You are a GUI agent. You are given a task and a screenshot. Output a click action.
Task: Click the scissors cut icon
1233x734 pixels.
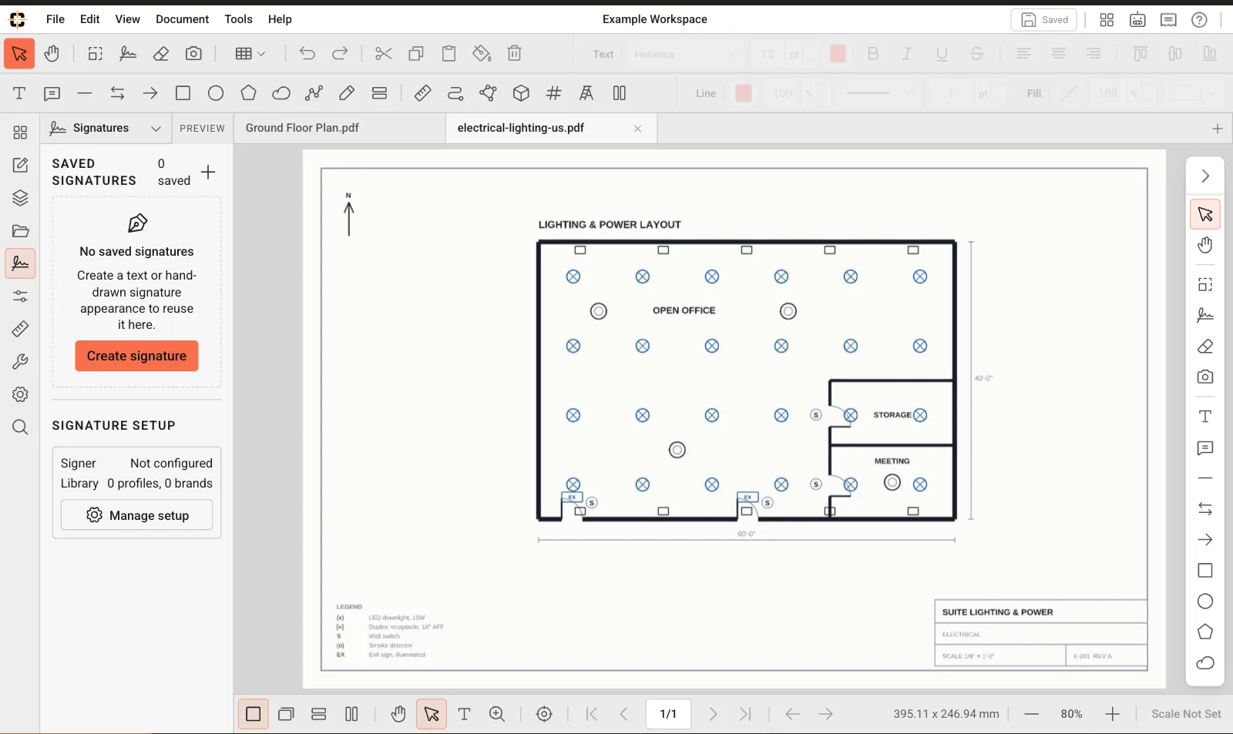[383, 54]
